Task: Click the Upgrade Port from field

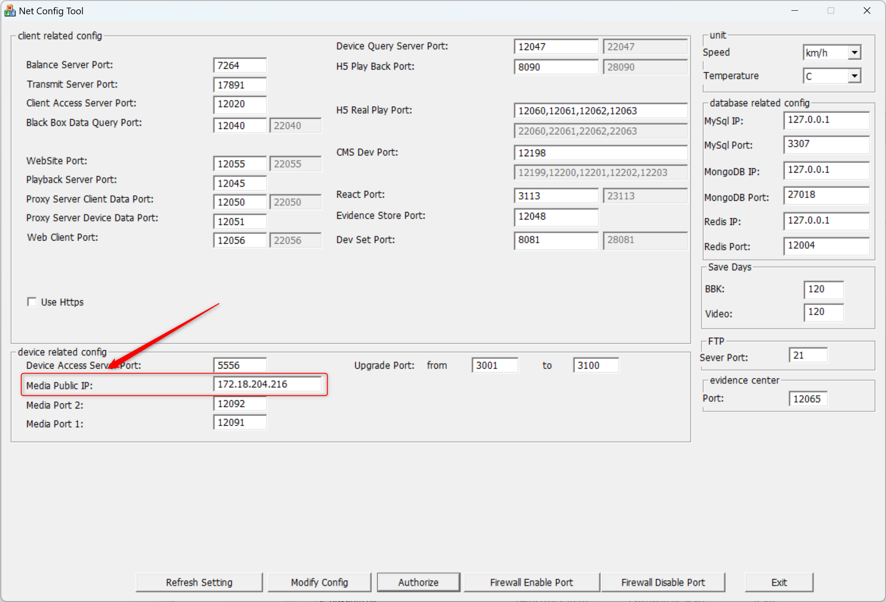Action: coord(495,365)
